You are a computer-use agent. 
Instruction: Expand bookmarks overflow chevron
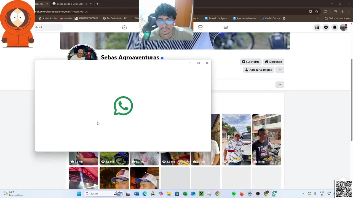click(317, 18)
